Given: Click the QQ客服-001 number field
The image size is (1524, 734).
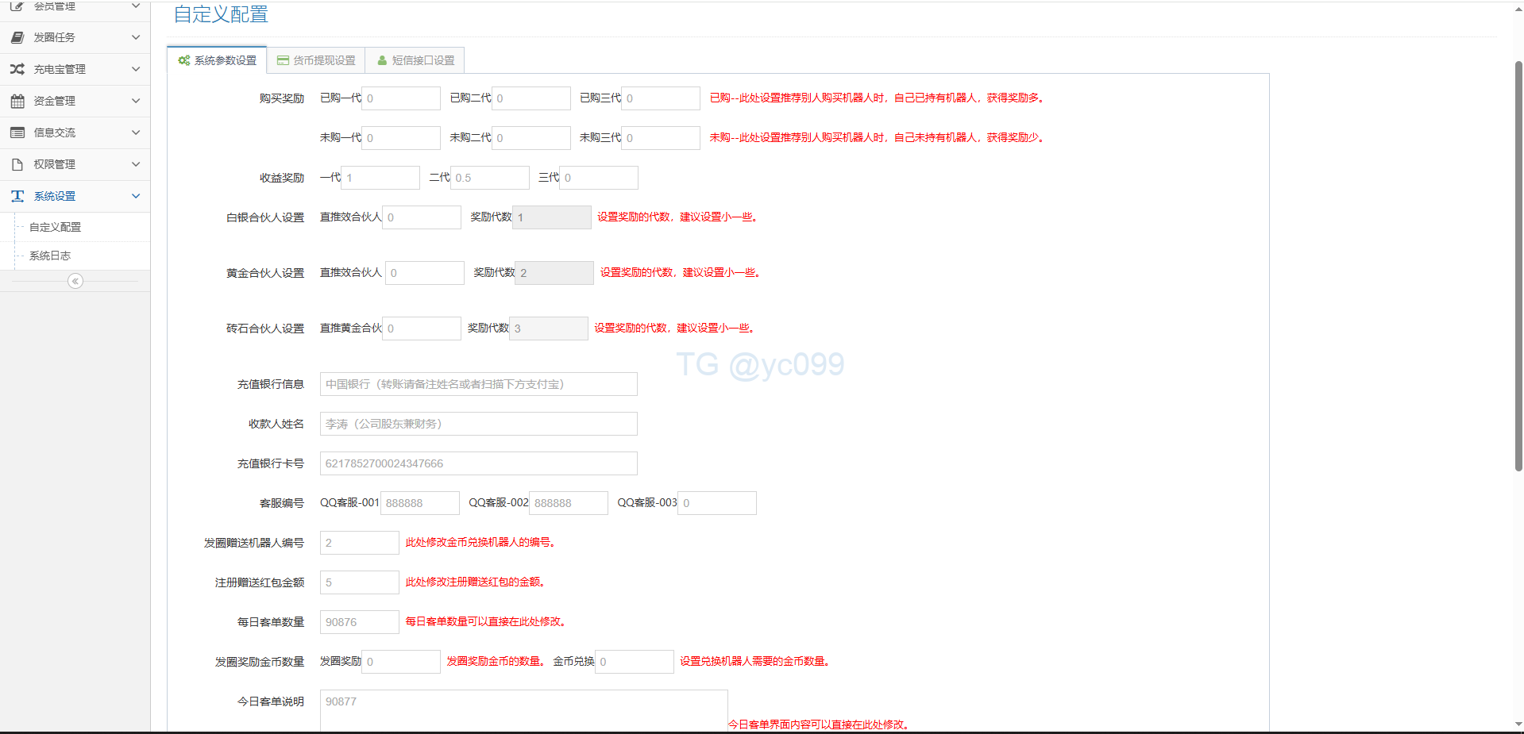Looking at the screenshot, I should pos(419,503).
